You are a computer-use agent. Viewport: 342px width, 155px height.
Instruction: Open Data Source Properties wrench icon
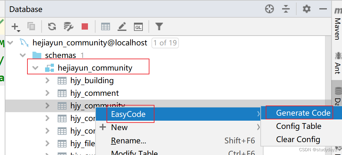68,26
